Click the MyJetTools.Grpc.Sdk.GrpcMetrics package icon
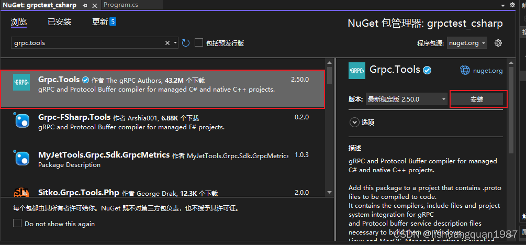 [x=21, y=158]
